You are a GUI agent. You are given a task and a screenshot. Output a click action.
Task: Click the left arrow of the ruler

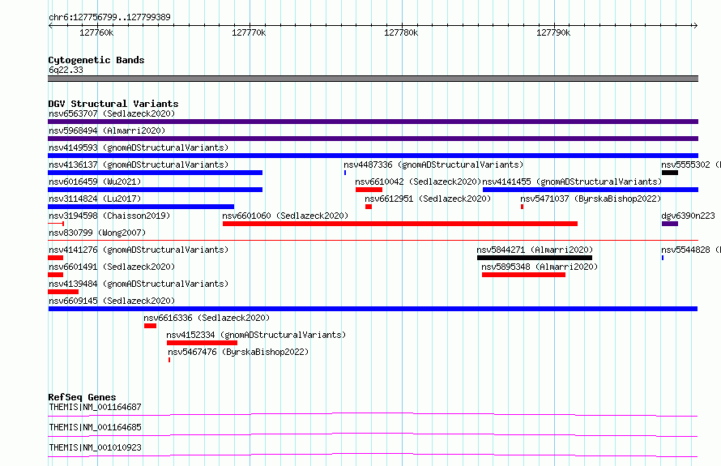pyautogui.click(x=50, y=26)
